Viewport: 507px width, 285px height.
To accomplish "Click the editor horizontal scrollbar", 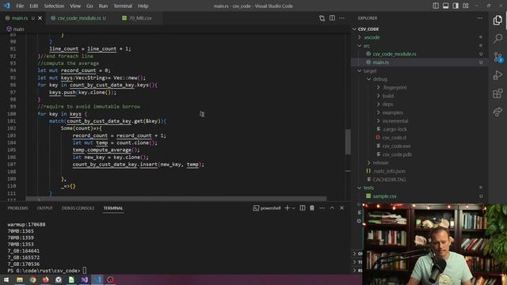I will 176,198.
